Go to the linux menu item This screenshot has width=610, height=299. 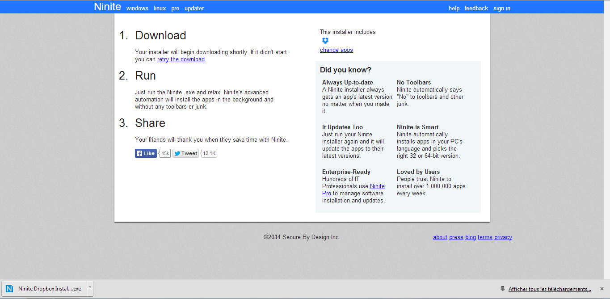pos(160,8)
